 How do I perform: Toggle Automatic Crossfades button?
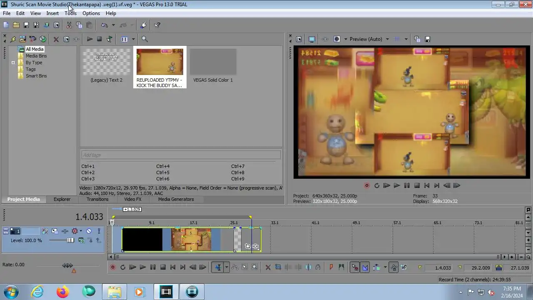(x=365, y=267)
